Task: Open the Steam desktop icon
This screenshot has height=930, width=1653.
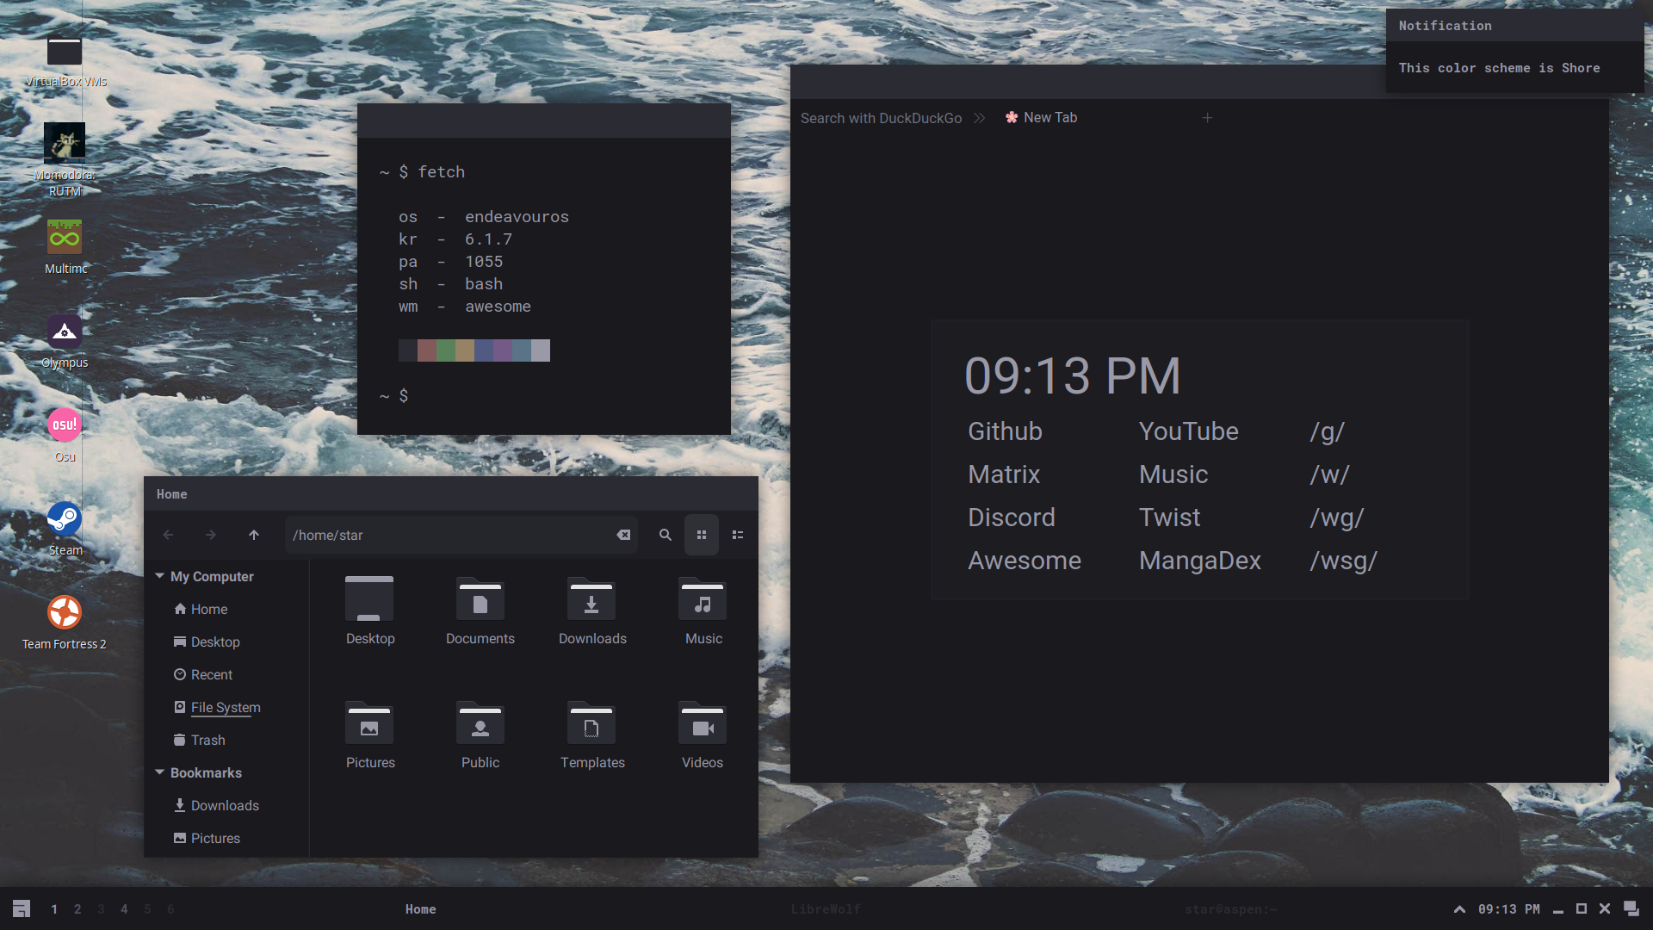Action: [x=65, y=519]
